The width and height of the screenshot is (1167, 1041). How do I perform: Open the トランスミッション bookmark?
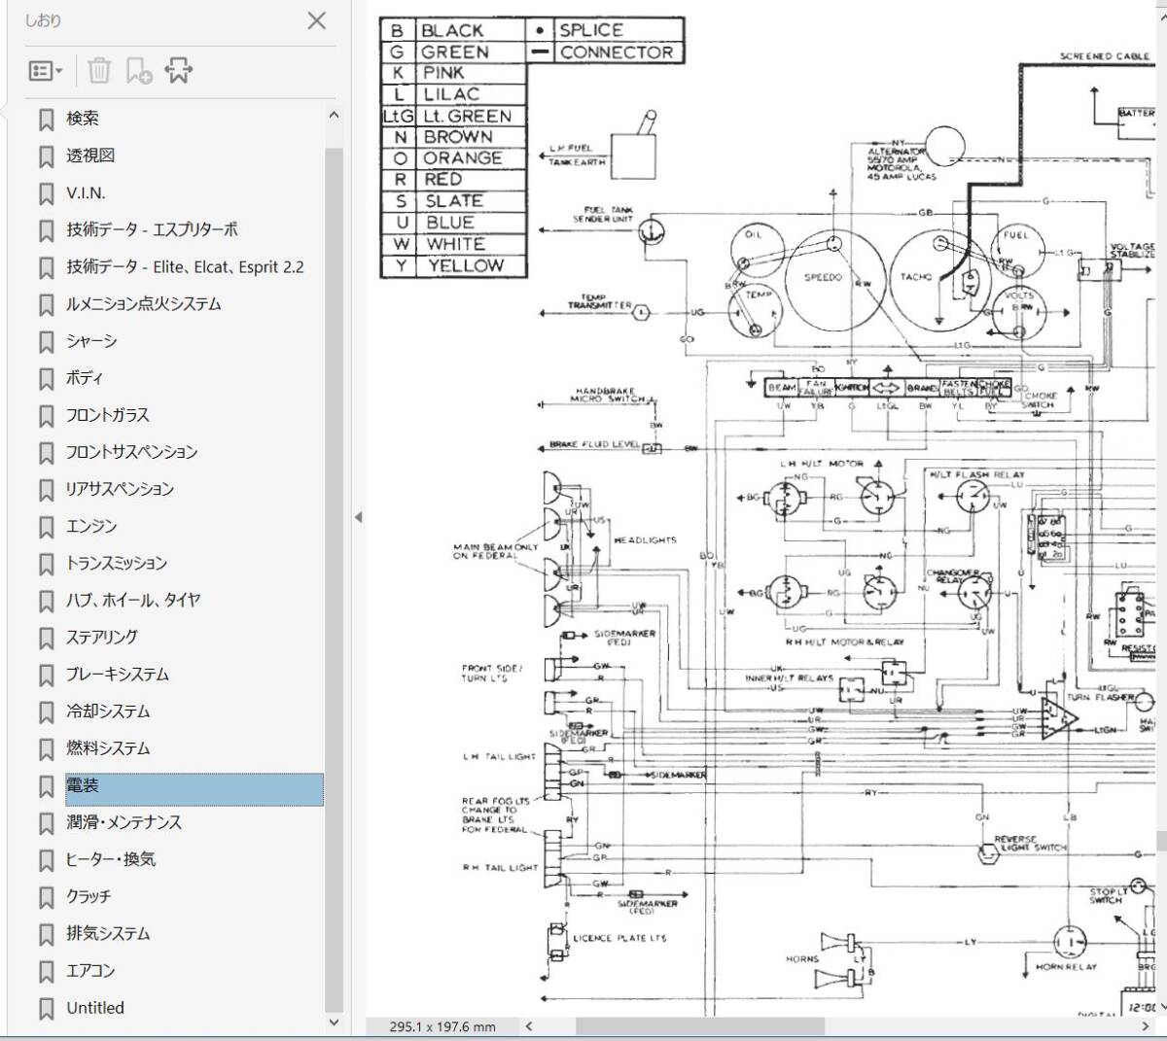117,563
